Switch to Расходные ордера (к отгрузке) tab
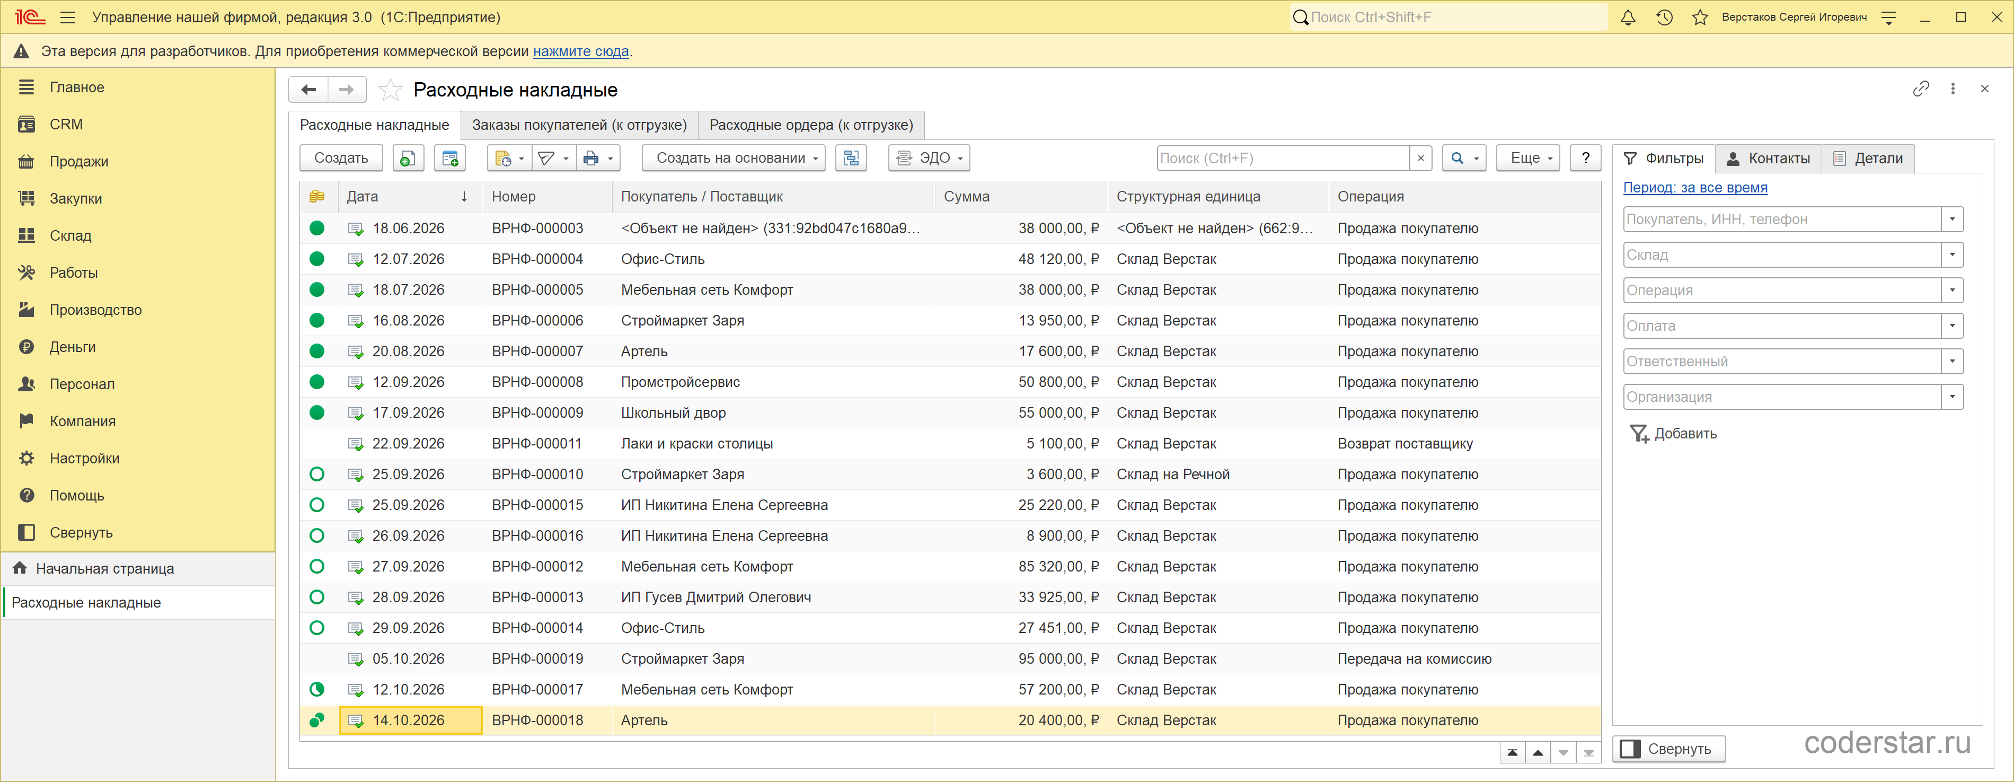Screen dimensions: 2014x782 pos(811,125)
